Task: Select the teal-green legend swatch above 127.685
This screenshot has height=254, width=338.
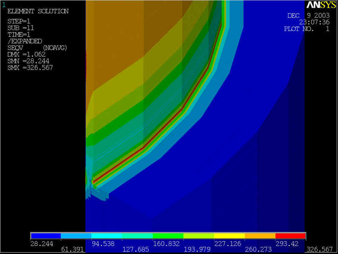Action: click(137, 236)
